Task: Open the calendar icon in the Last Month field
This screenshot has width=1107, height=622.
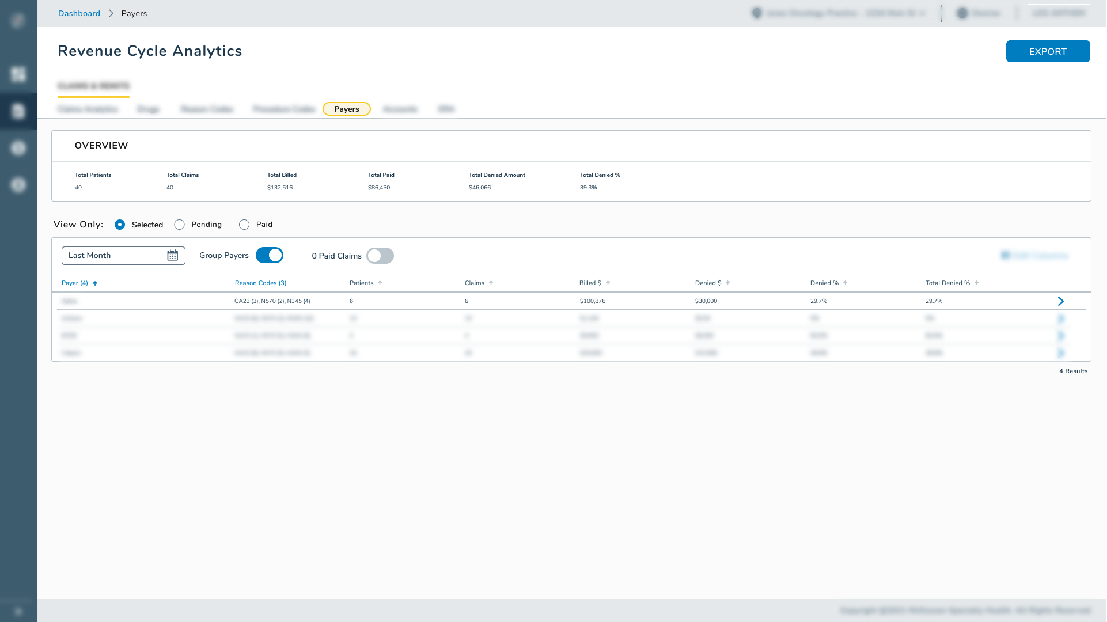Action: pos(172,256)
